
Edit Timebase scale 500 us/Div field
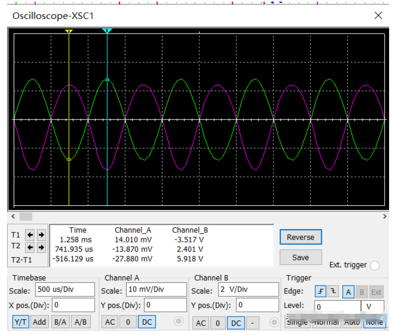coord(65,289)
